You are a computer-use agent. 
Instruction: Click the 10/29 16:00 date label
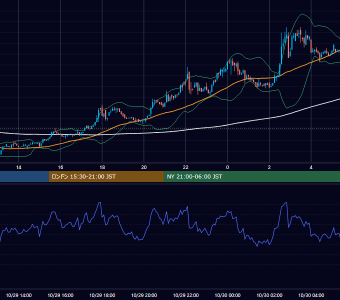click(60, 295)
